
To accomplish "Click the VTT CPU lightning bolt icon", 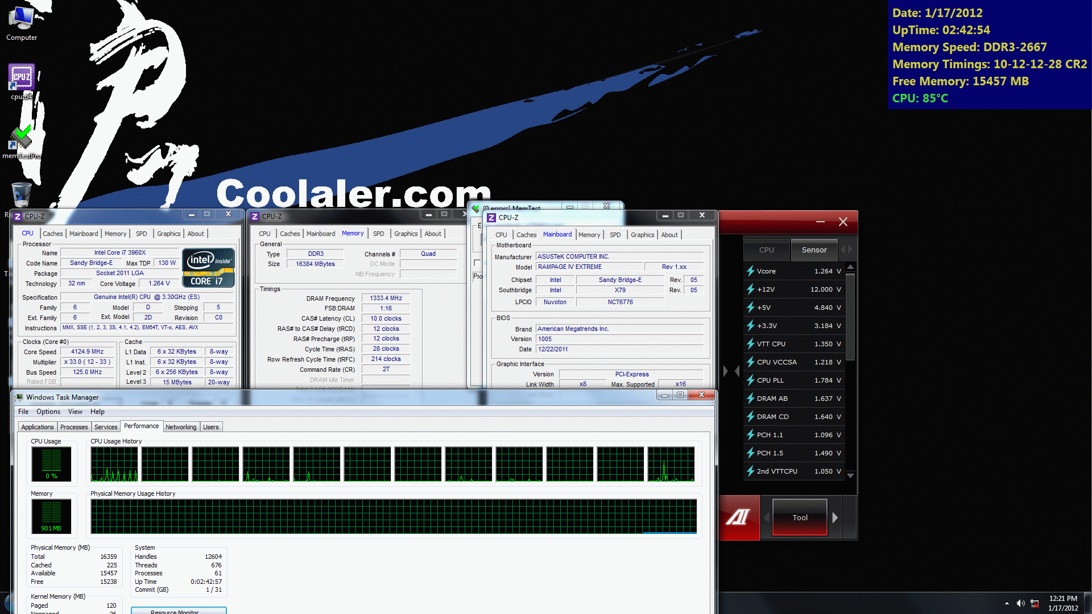I will click(x=750, y=344).
